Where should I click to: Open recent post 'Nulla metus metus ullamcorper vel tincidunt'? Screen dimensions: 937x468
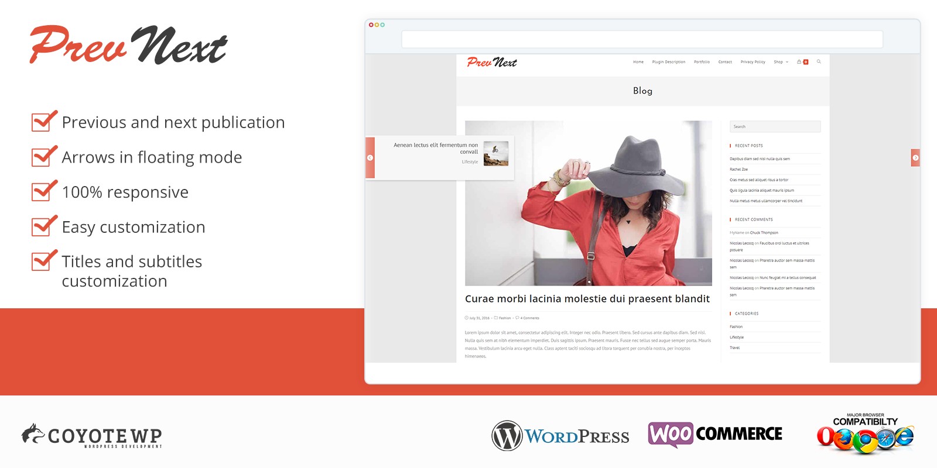click(766, 201)
